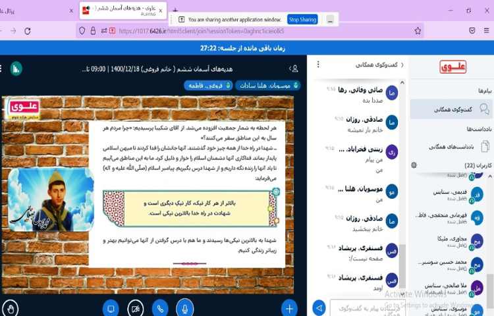
Task: Open the Pocket save icon
Action: pos(472,30)
